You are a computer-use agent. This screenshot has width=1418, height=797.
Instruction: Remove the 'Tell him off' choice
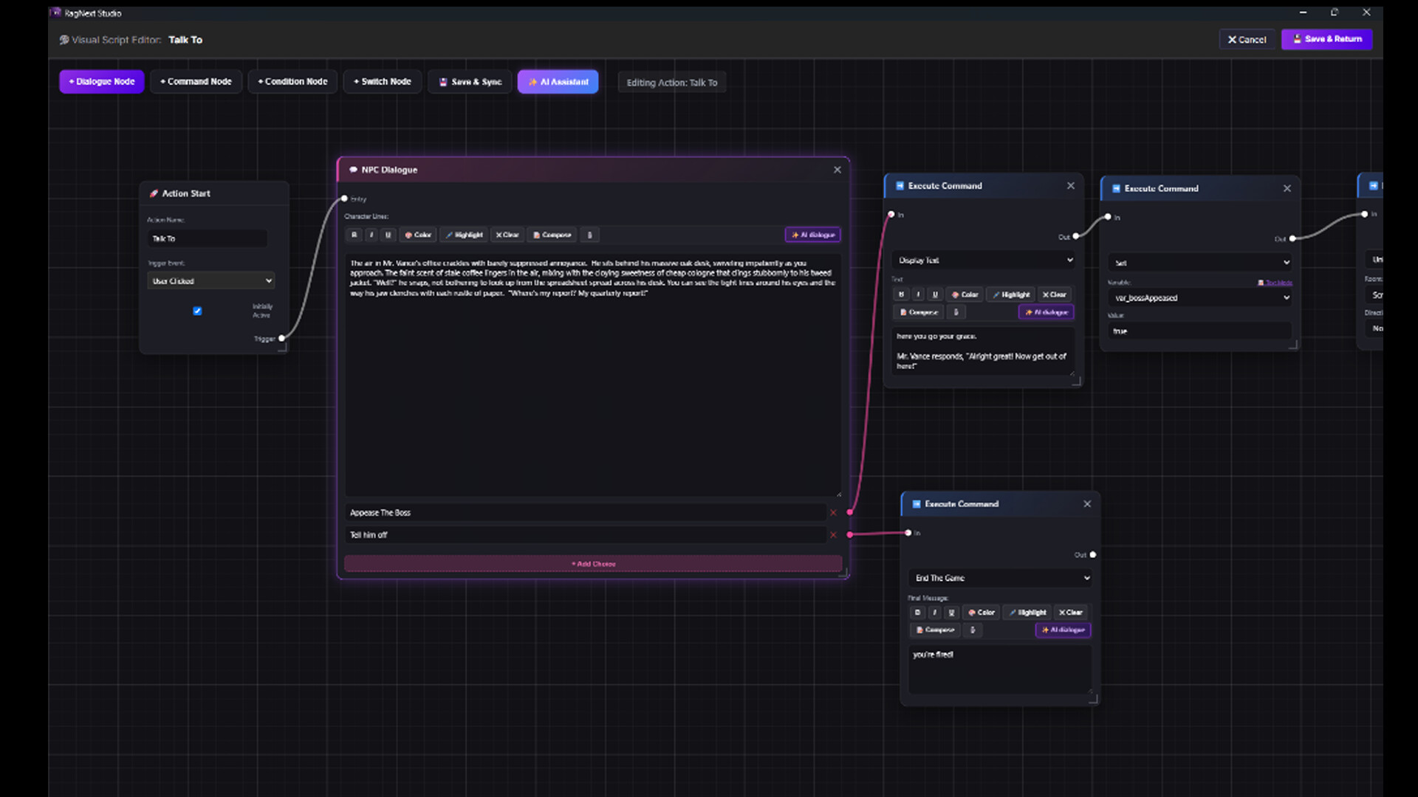click(x=833, y=535)
